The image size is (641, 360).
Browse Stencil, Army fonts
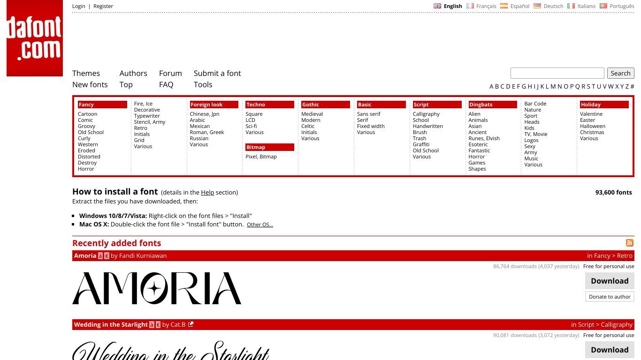(x=150, y=122)
